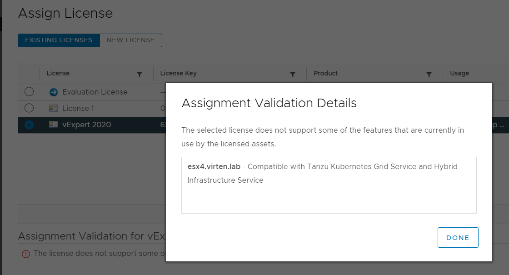Click the License column header
509x275 pixels.
(58, 73)
